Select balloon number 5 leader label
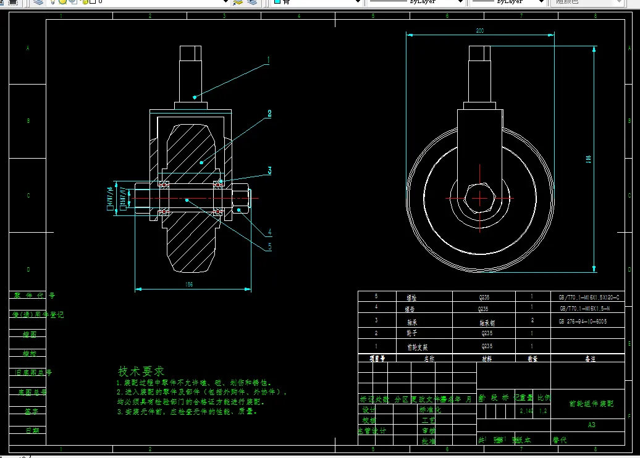The height and width of the screenshot is (458, 640). pyautogui.click(x=270, y=246)
